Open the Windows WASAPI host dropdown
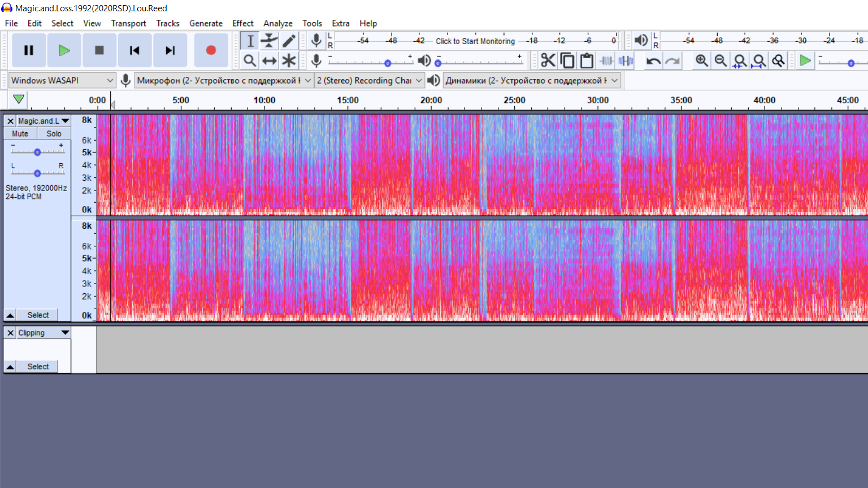This screenshot has height=488, width=868. tap(63, 80)
